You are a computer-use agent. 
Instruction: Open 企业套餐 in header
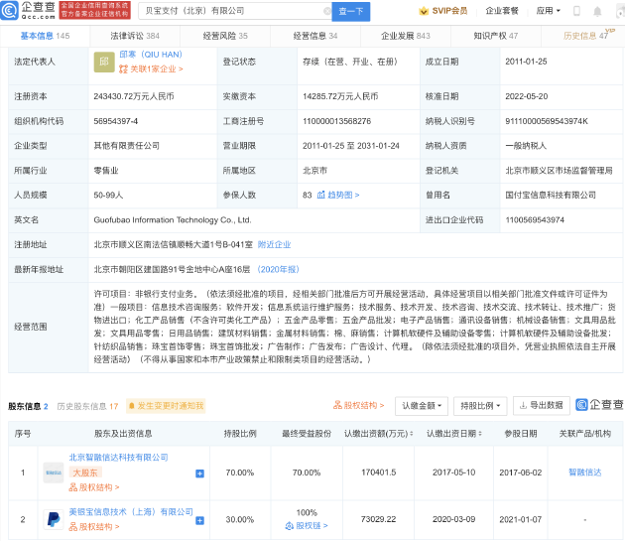click(x=502, y=11)
